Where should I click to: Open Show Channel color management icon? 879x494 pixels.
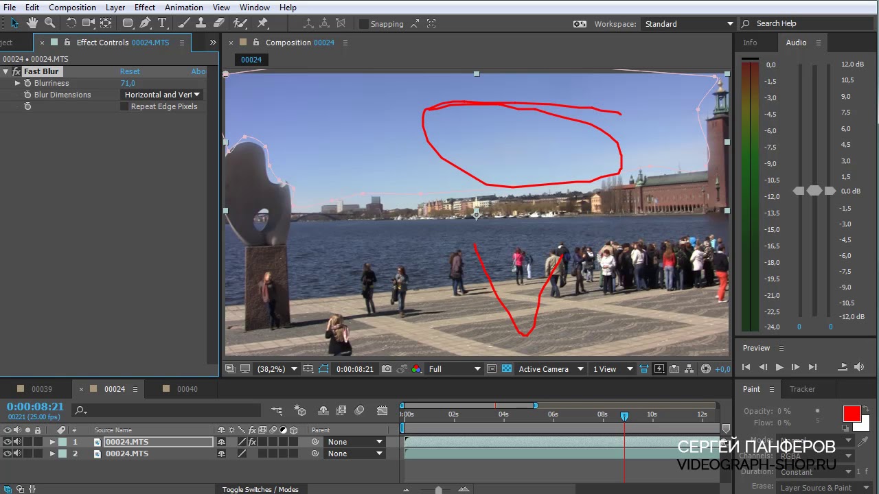[416, 369]
